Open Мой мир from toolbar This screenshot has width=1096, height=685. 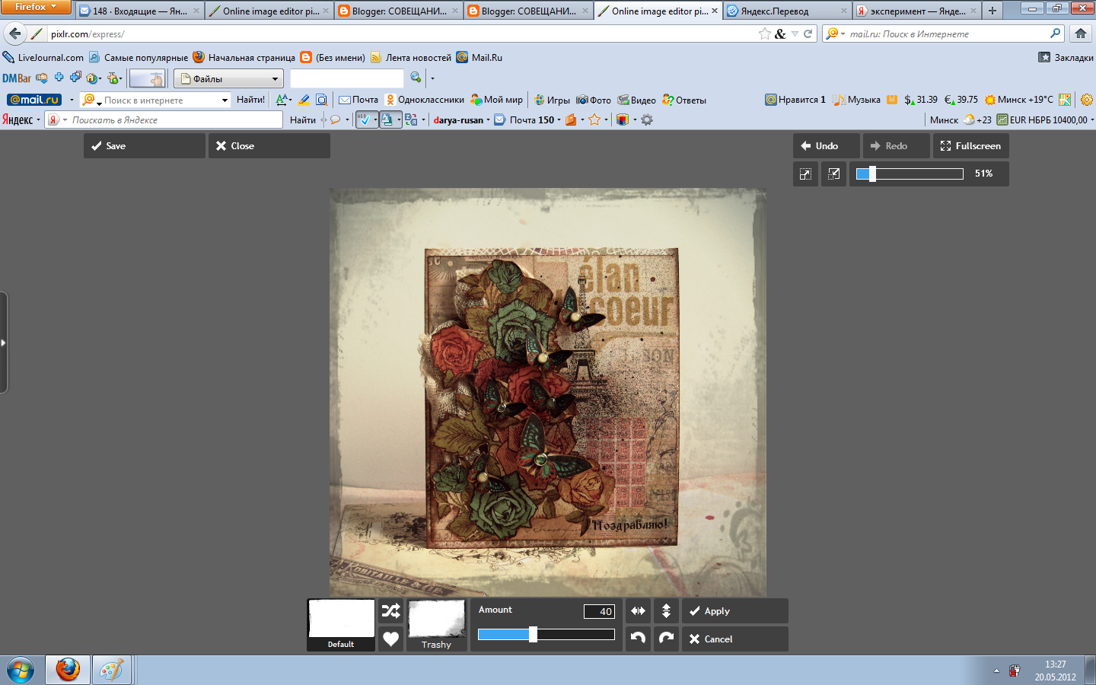[497, 100]
